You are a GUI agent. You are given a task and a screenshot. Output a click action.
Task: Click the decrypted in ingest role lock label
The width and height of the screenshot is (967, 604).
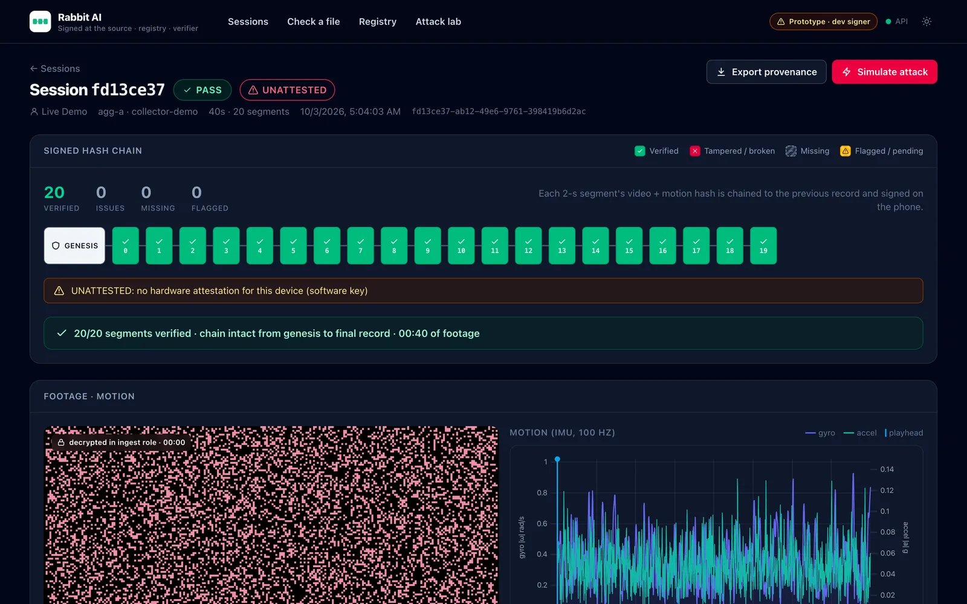coord(121,443)
